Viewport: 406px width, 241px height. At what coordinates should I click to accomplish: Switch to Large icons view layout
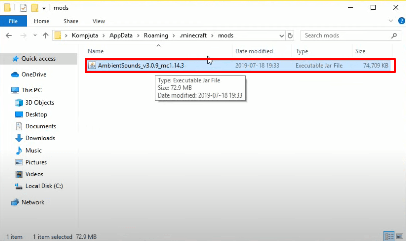click(x=400, y=236)
